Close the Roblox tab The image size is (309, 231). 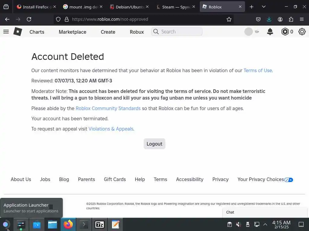[240, 7]
